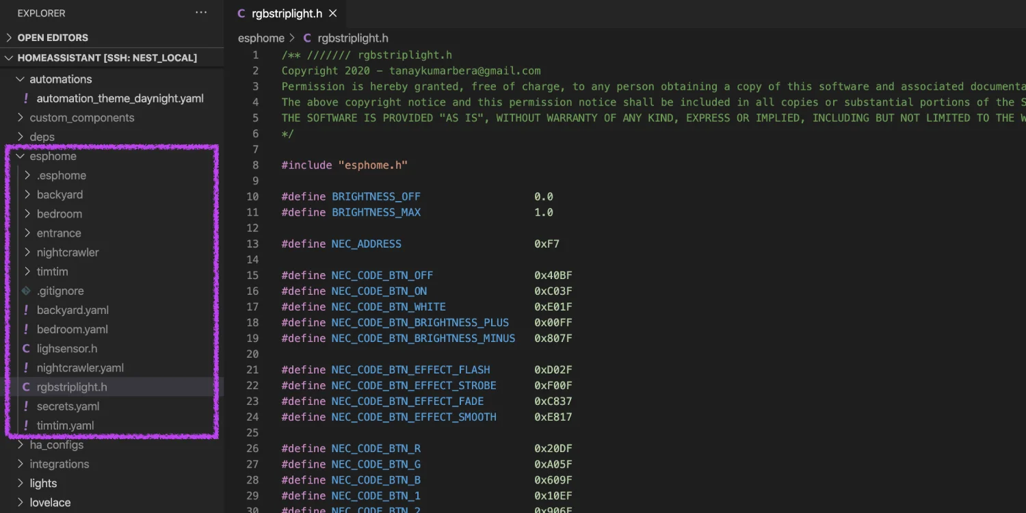Click YAML icon beside nightcrawler.yaml

(x=26, y=368)
